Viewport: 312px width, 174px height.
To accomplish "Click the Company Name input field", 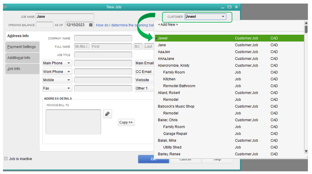I will pyautogui.click(x=103, y=38).
